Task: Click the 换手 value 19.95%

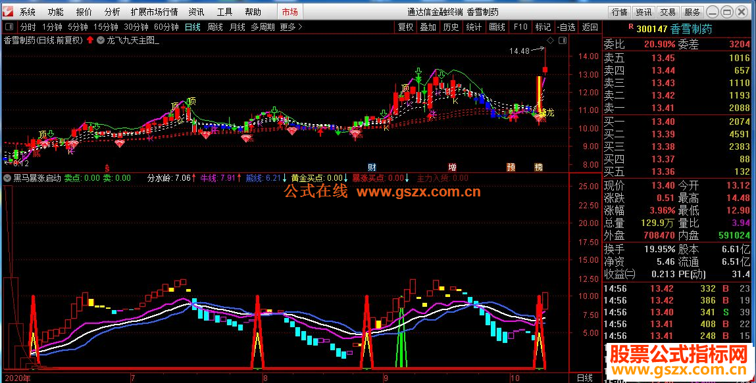Action: (x=659, y=249)
